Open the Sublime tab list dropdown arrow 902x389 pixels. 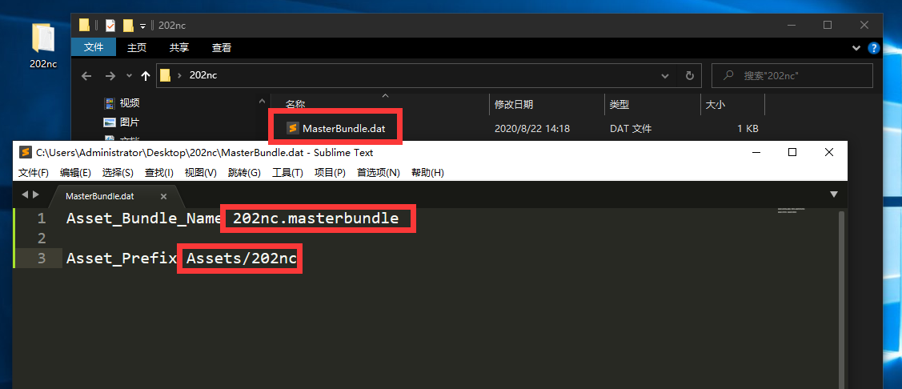click(834, 194)
